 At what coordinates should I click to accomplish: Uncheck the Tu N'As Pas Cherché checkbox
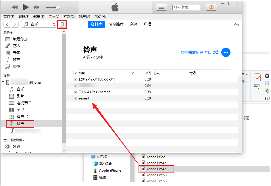[x=76, y=92]
